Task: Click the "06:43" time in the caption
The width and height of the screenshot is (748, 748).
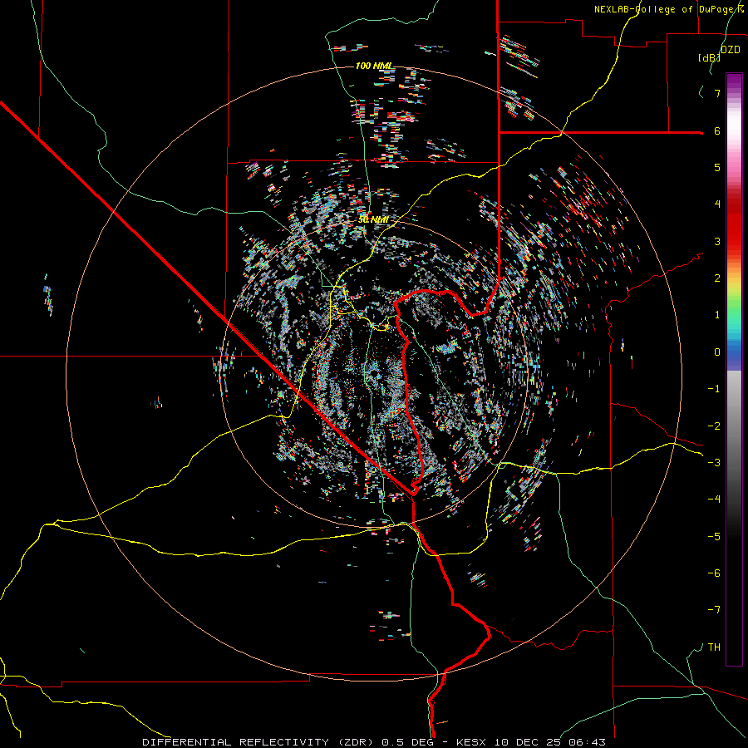Action: click(x=588, y=742)
